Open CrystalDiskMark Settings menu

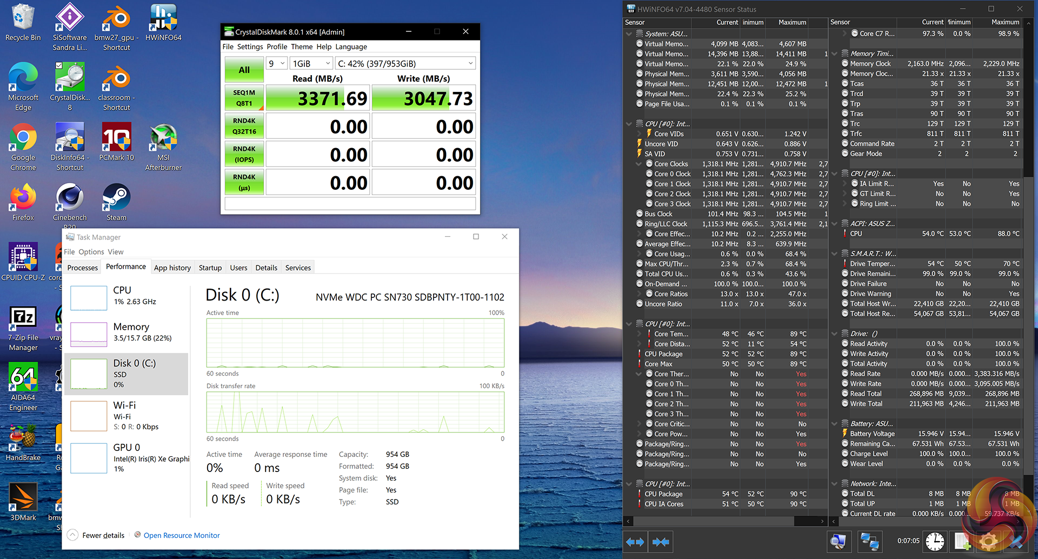tap(250, 47)
